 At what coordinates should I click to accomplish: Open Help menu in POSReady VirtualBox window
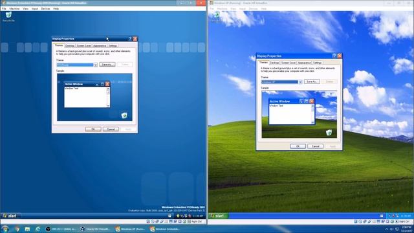pos(56,8)
